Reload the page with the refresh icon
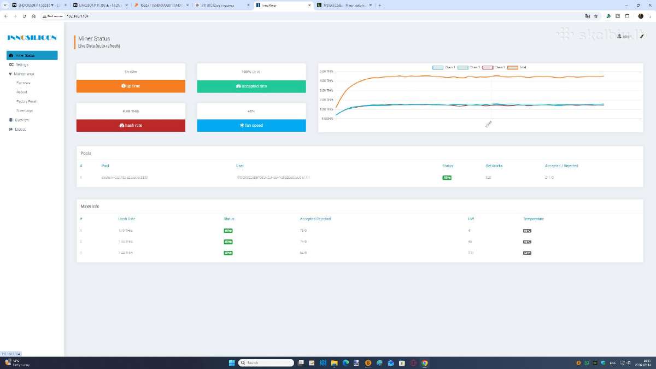 (x=25, y=16)
